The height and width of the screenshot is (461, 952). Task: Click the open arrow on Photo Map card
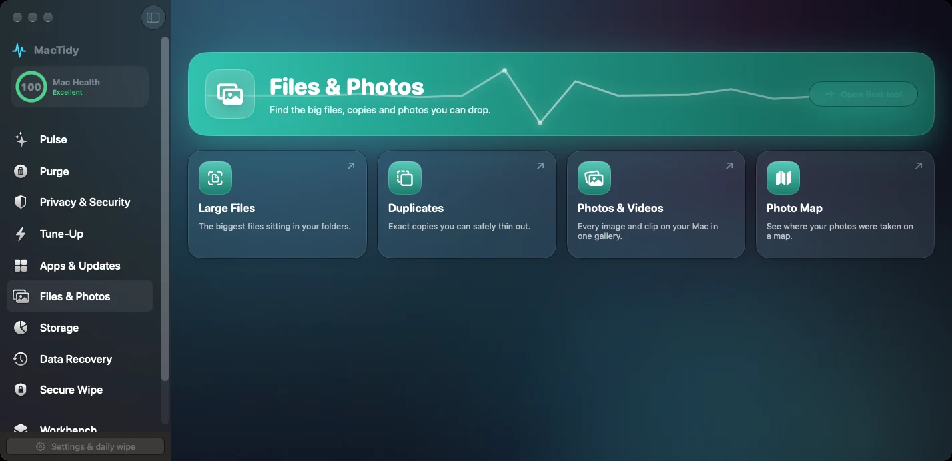[x=919, y=166]
